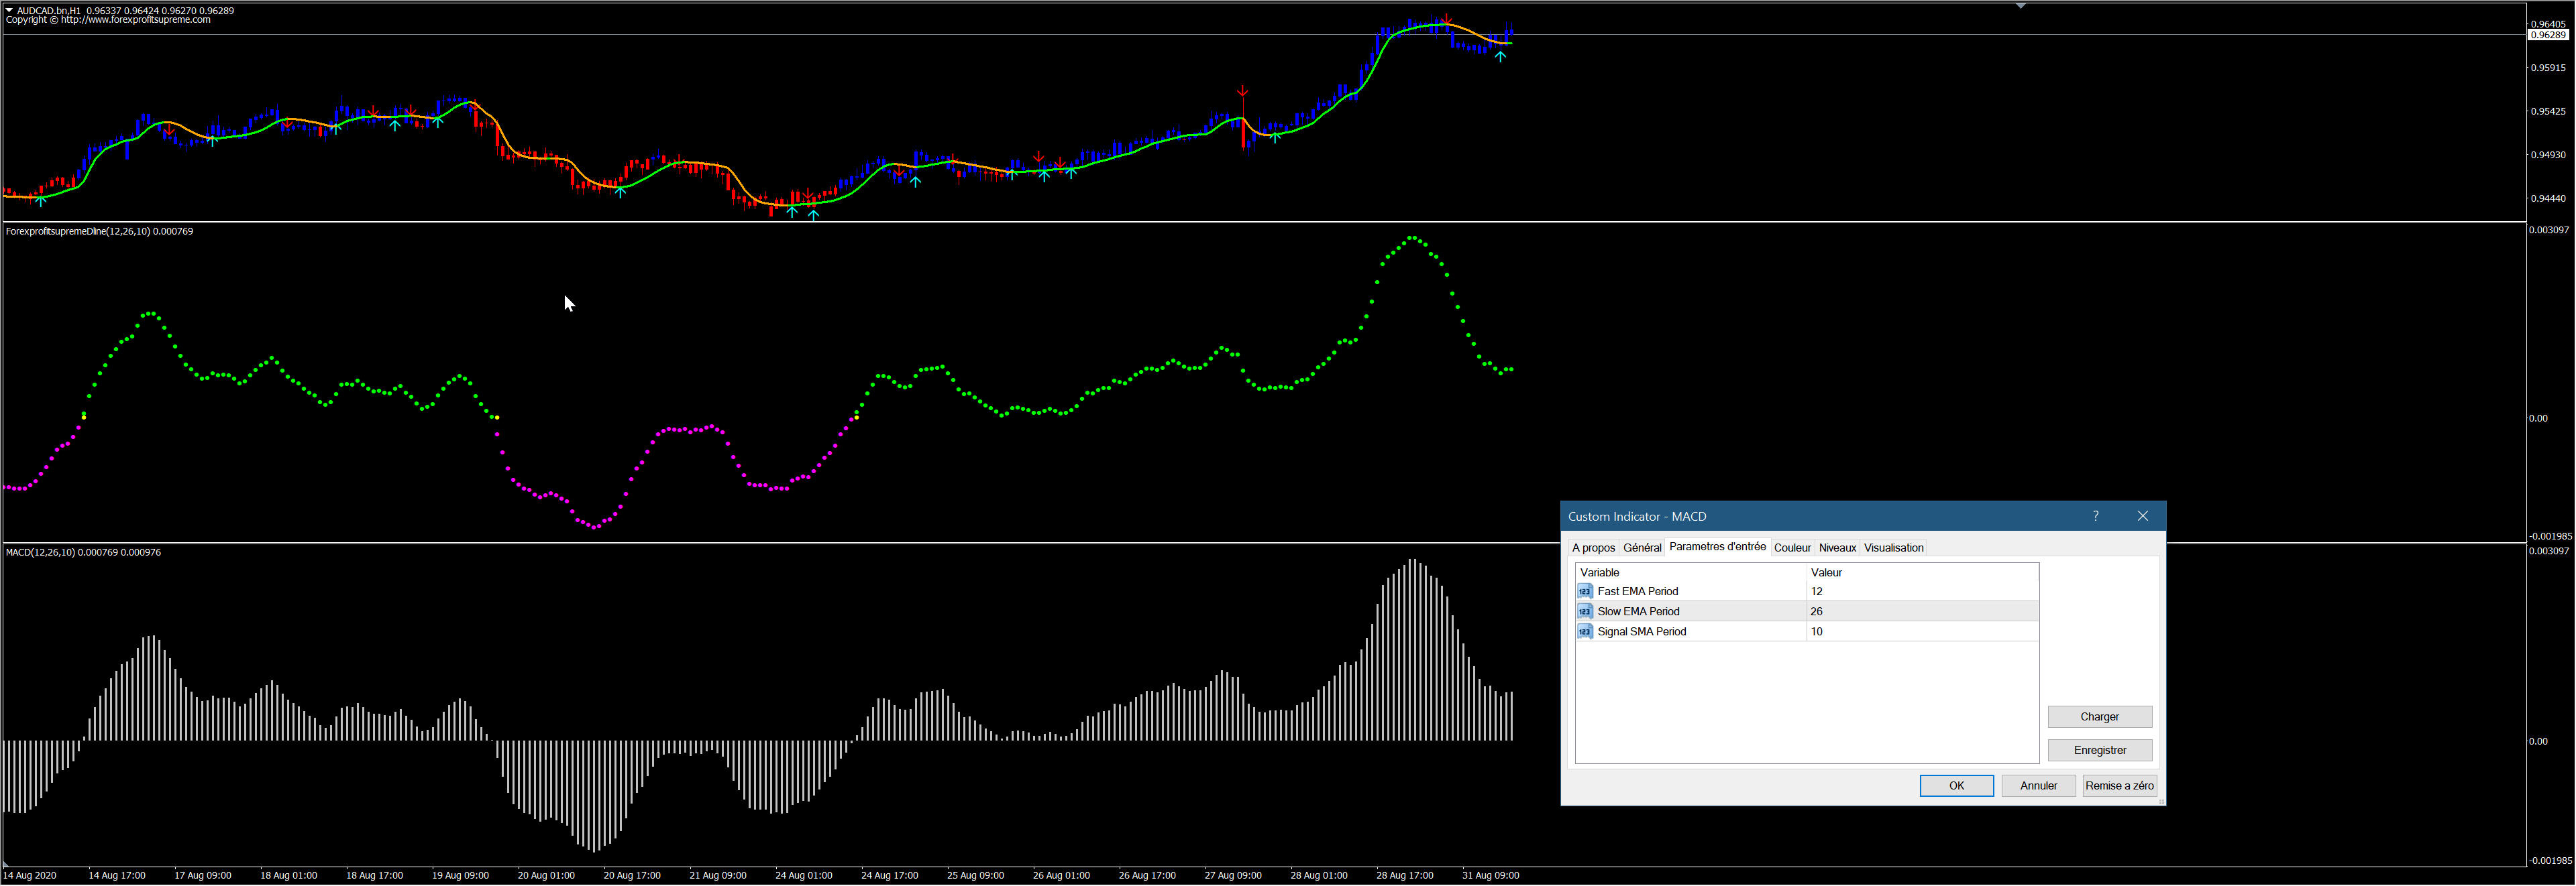Close the Custom Indicator MACD dialog
This screenshot has width=2576, height=886.
click(2142, 517)
